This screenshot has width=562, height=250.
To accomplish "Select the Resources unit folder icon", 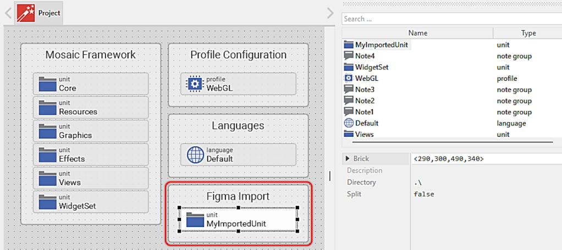I will (48, 108).
